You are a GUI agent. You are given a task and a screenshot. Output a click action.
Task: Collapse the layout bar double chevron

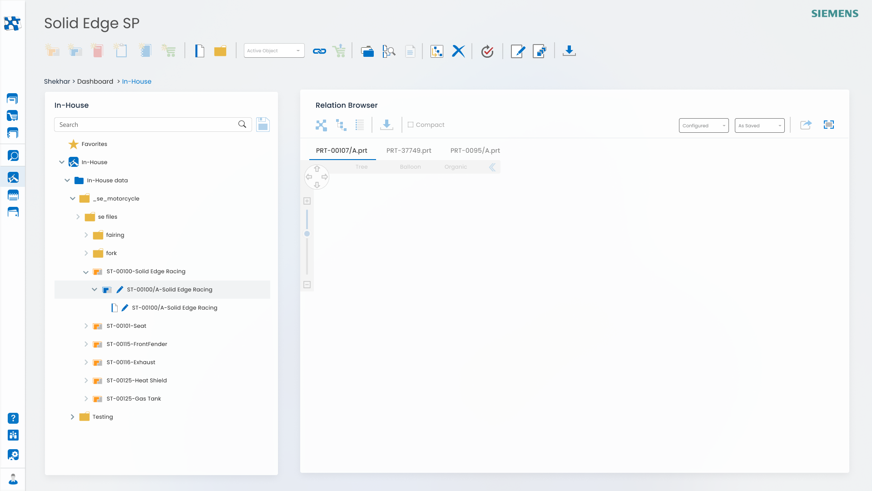click(x=492, y=167)
